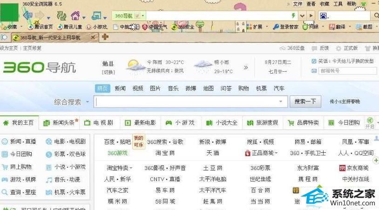
Task: Open the 360安全 bookmark
Action: 183,27
